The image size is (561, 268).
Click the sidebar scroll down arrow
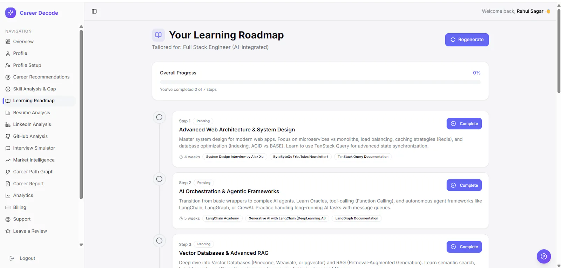(81, 245)
